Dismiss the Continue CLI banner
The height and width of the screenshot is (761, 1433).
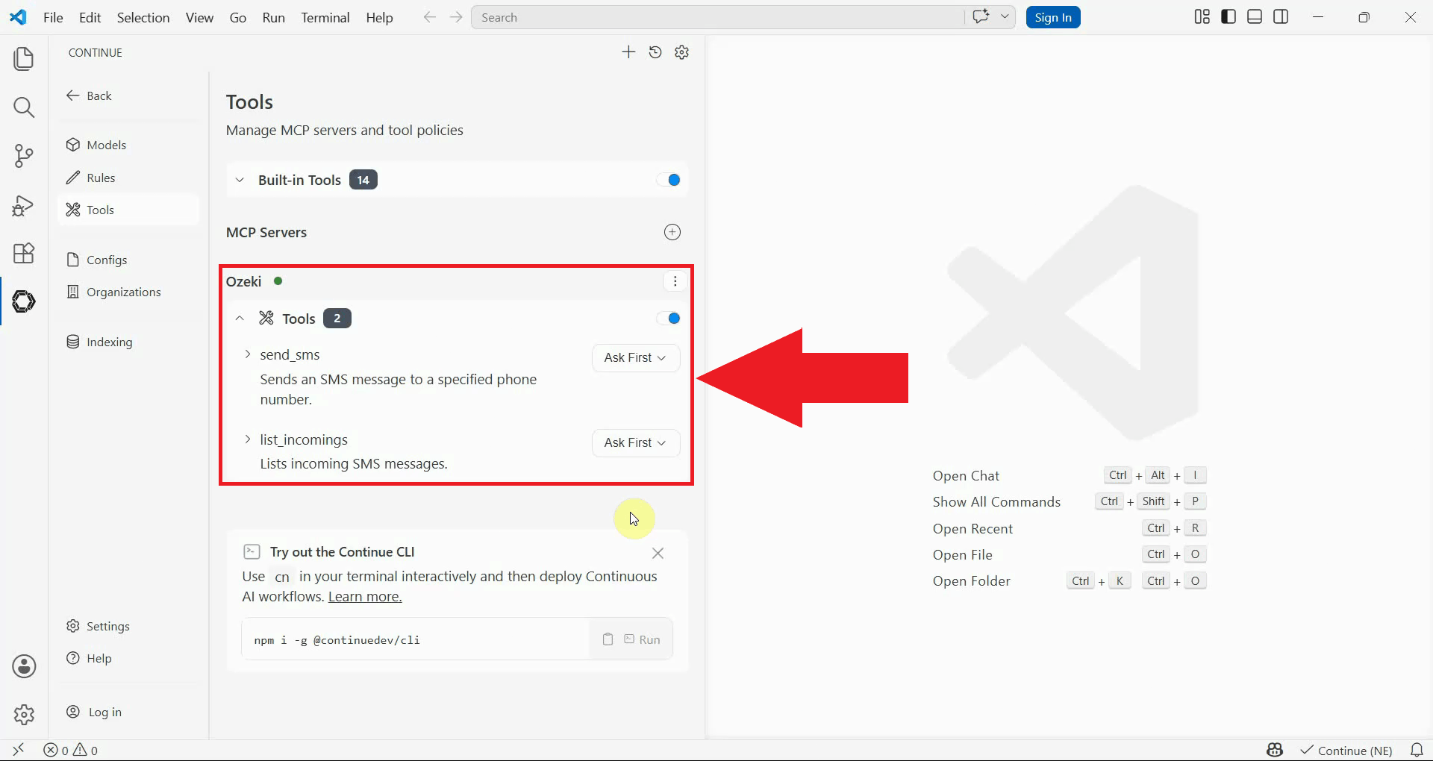point(658,553)
